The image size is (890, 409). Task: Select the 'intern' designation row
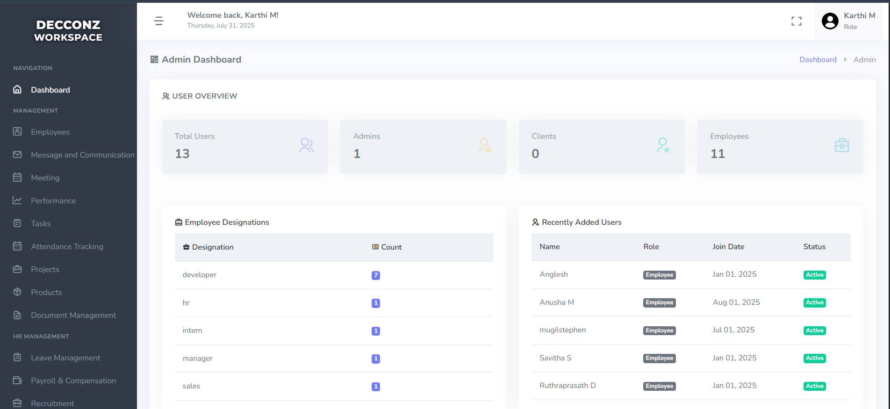[334, 330]
